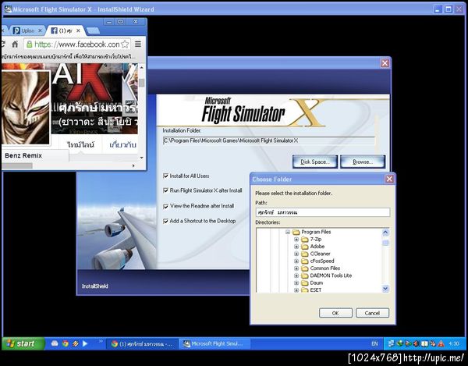This screenshot has width=468, height=366.
Task: Click the Path input field
Action: [323, 212]
